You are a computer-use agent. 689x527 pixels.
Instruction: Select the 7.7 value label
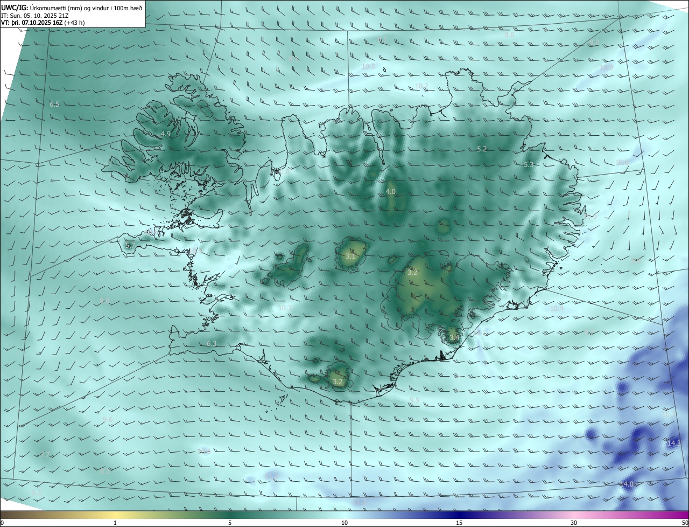[x=45, y=454]
